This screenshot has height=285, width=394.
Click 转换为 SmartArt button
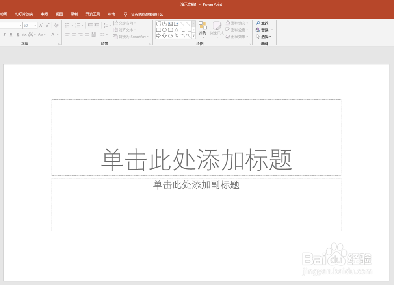(131, 37)
